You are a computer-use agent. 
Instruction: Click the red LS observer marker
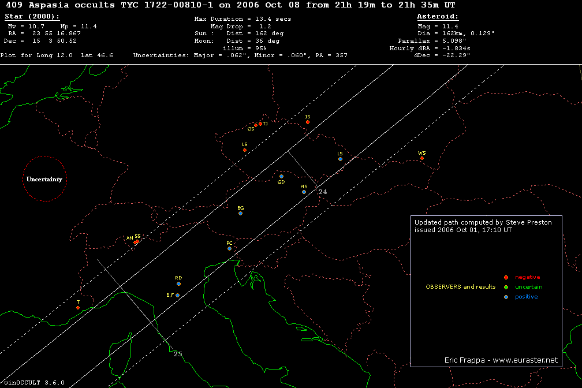click(x=245, y=150)
